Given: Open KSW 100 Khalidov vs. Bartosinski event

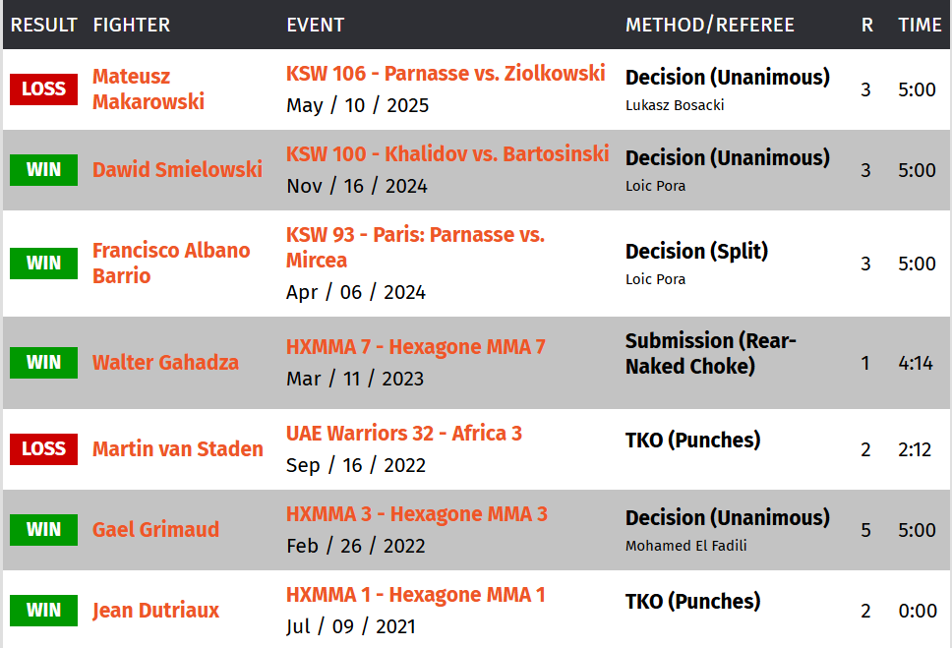Looking at the screenshot, I should point(447,153).
